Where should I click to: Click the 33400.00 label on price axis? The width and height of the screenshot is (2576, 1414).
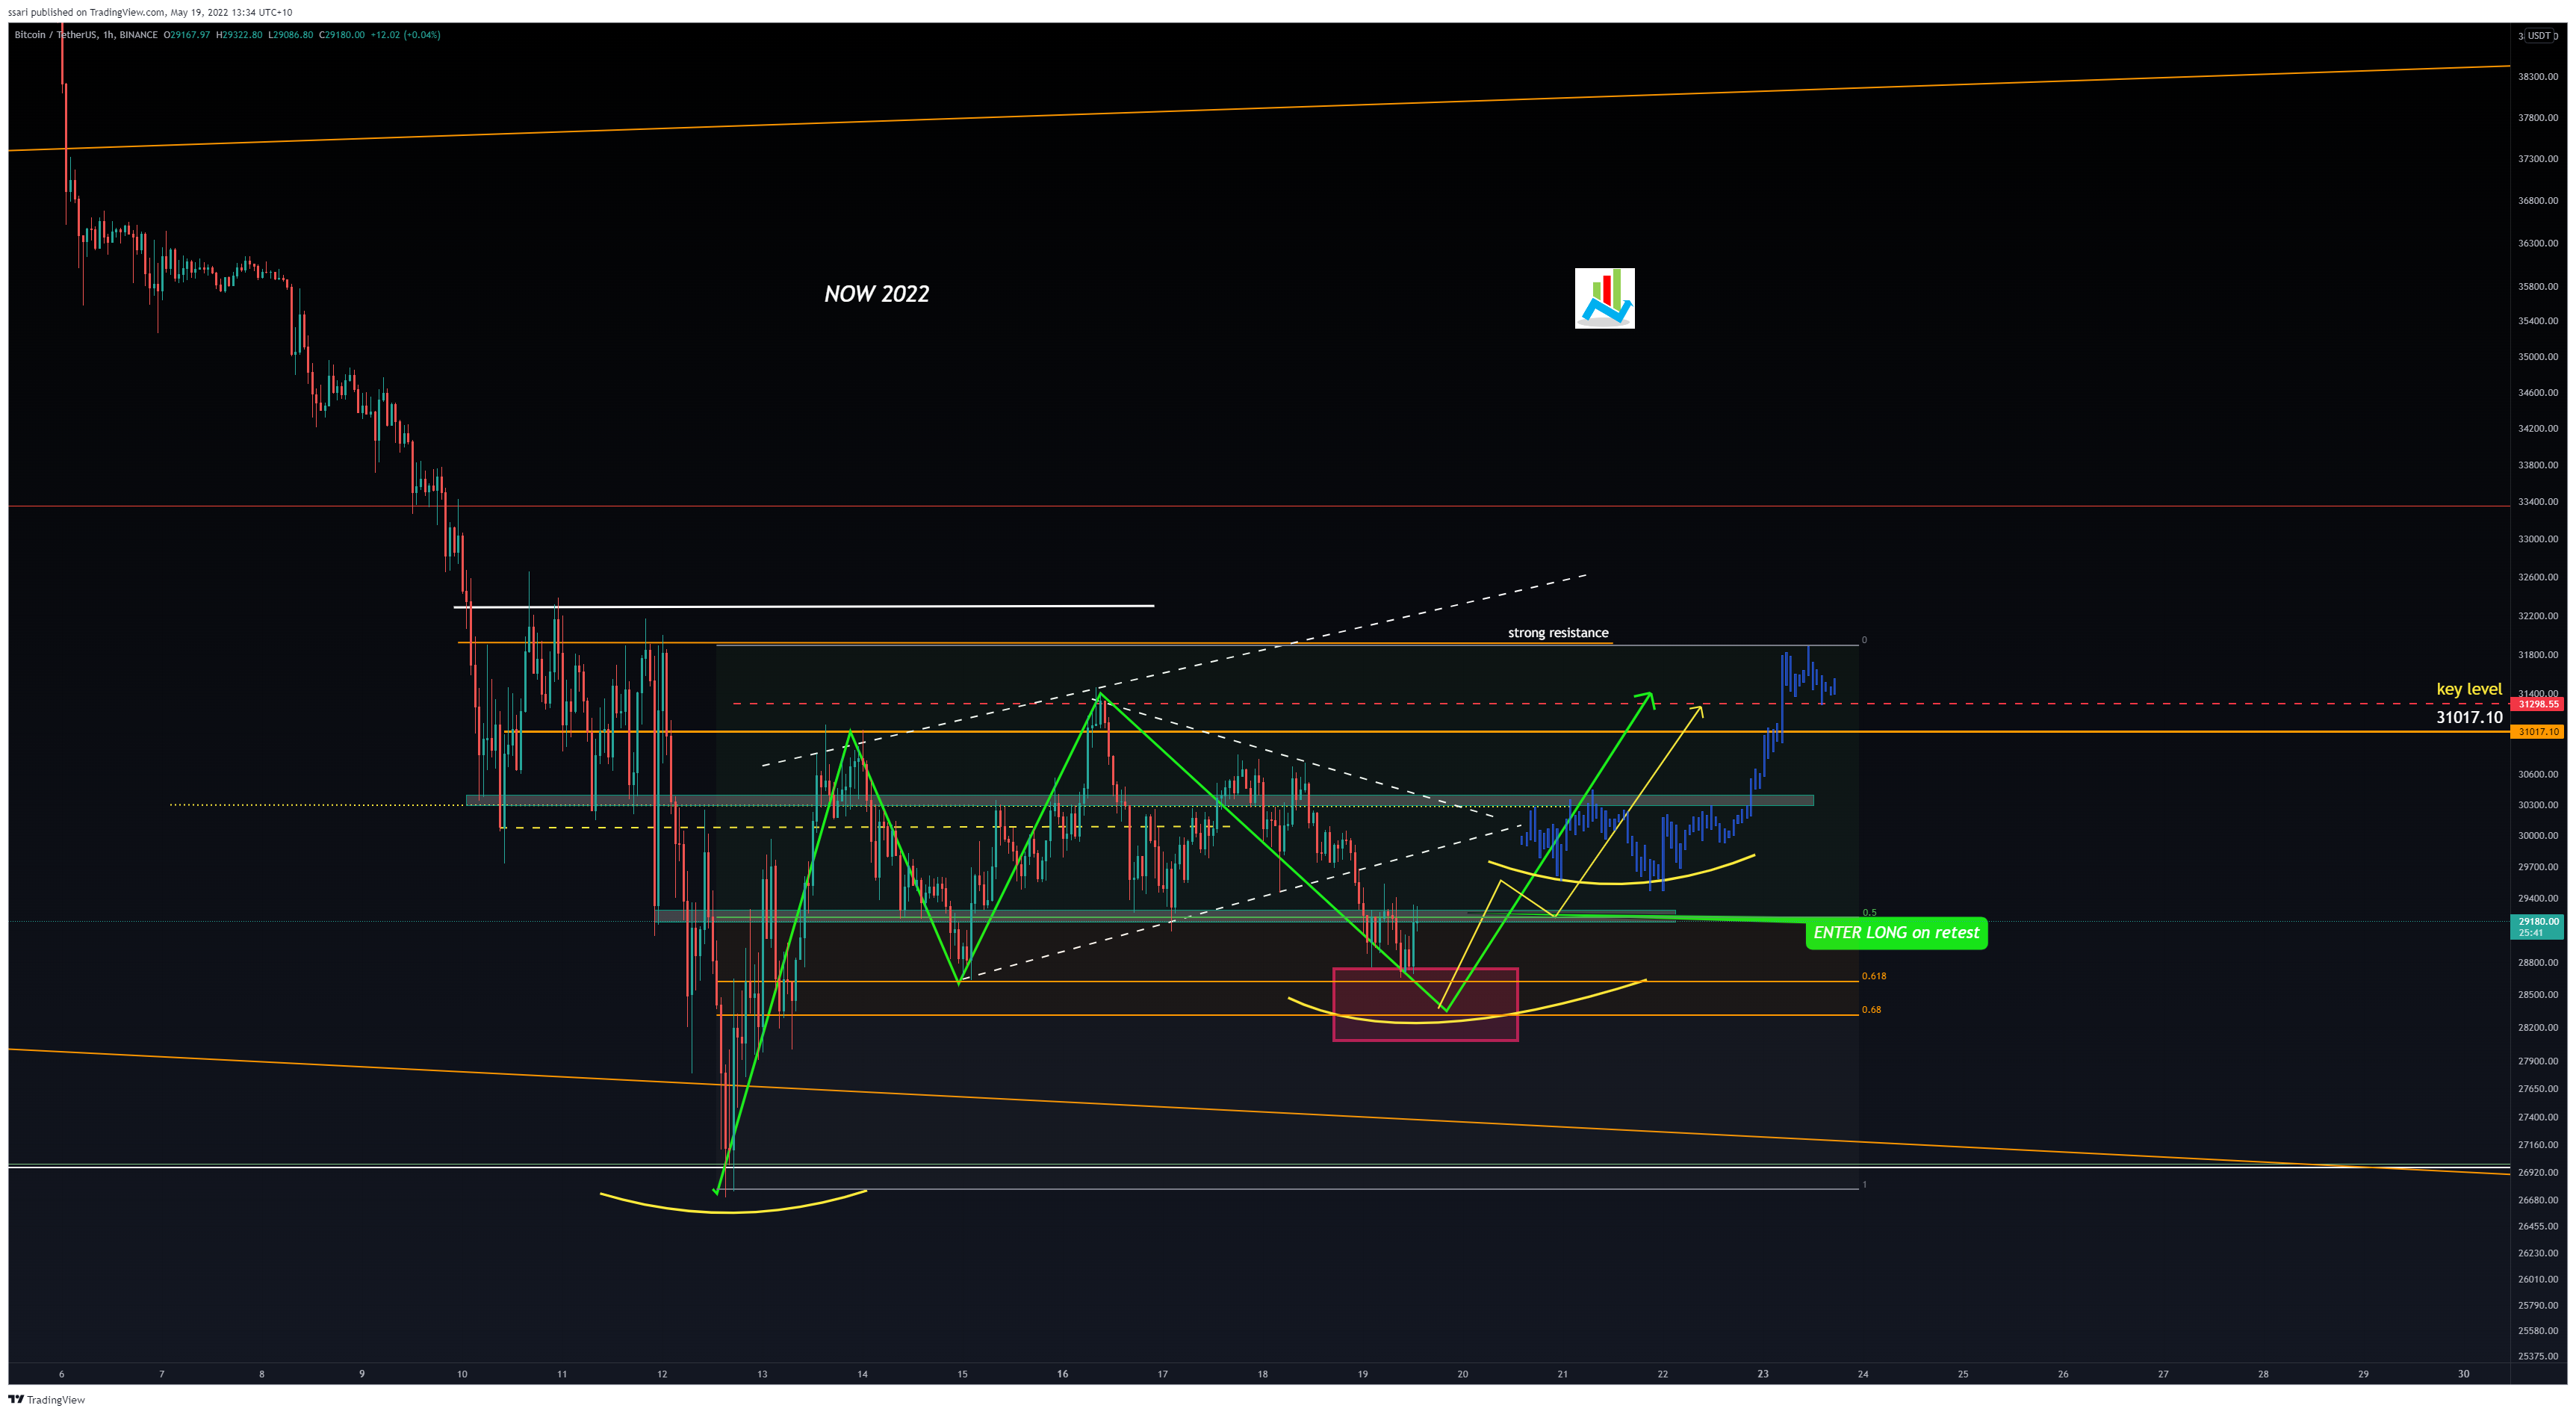point(2538,501)
